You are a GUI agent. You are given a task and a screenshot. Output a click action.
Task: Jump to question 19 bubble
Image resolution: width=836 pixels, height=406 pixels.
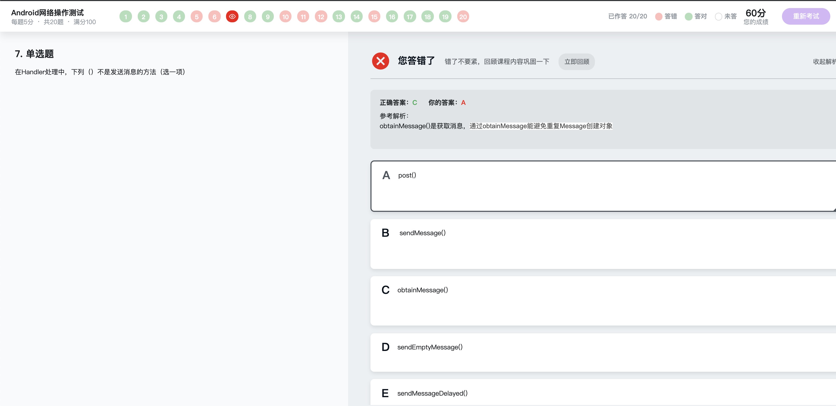pyautogui.click(x=445, y=17)
